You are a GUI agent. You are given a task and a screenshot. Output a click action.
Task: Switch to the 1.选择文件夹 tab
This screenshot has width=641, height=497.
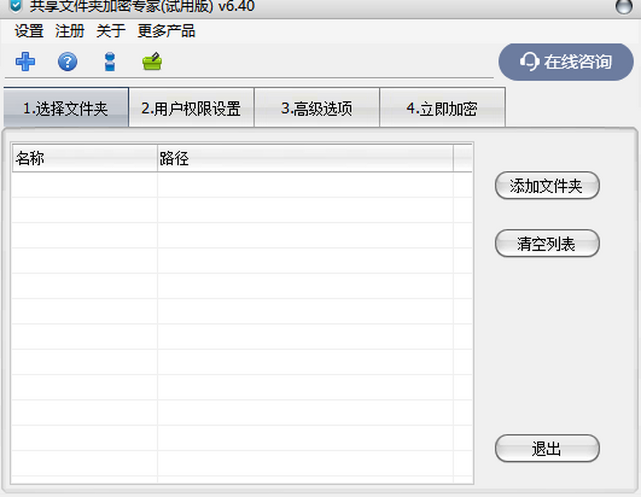pos(66,108)
